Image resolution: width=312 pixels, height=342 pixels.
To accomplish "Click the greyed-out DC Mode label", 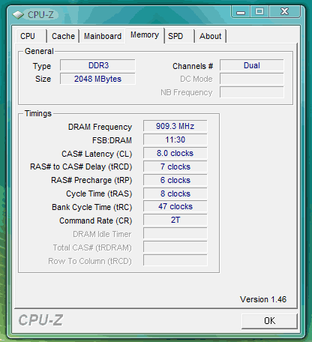I will (x=196, y=79).
